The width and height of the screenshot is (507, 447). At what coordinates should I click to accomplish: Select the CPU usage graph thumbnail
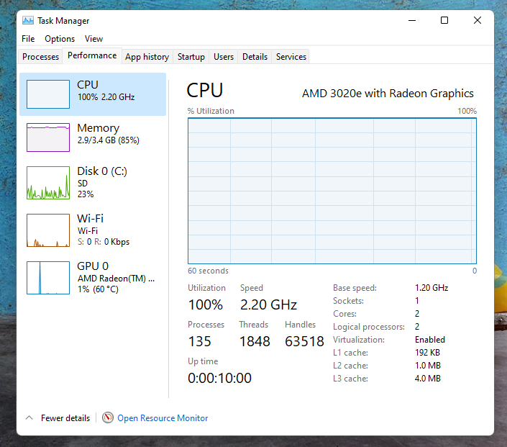48,94
